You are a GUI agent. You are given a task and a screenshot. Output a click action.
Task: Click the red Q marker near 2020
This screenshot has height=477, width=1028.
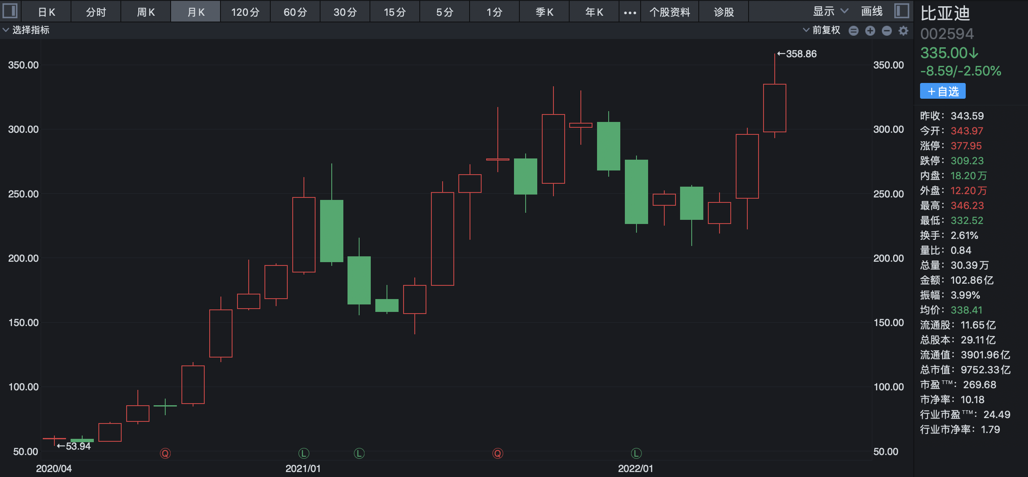coord(165,453)
